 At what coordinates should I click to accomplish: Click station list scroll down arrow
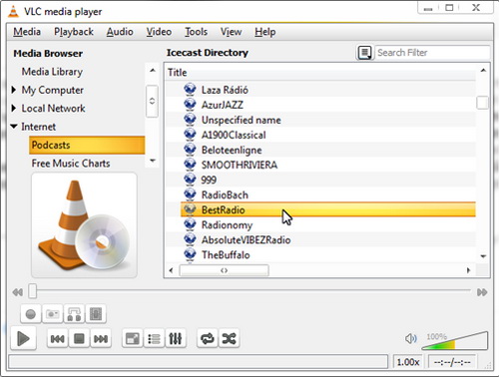[483, 256]
